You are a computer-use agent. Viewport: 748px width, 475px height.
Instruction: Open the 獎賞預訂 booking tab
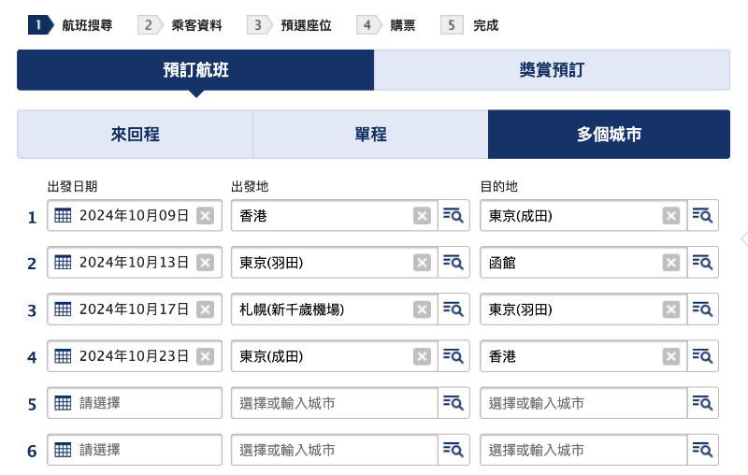click(552, 70)
